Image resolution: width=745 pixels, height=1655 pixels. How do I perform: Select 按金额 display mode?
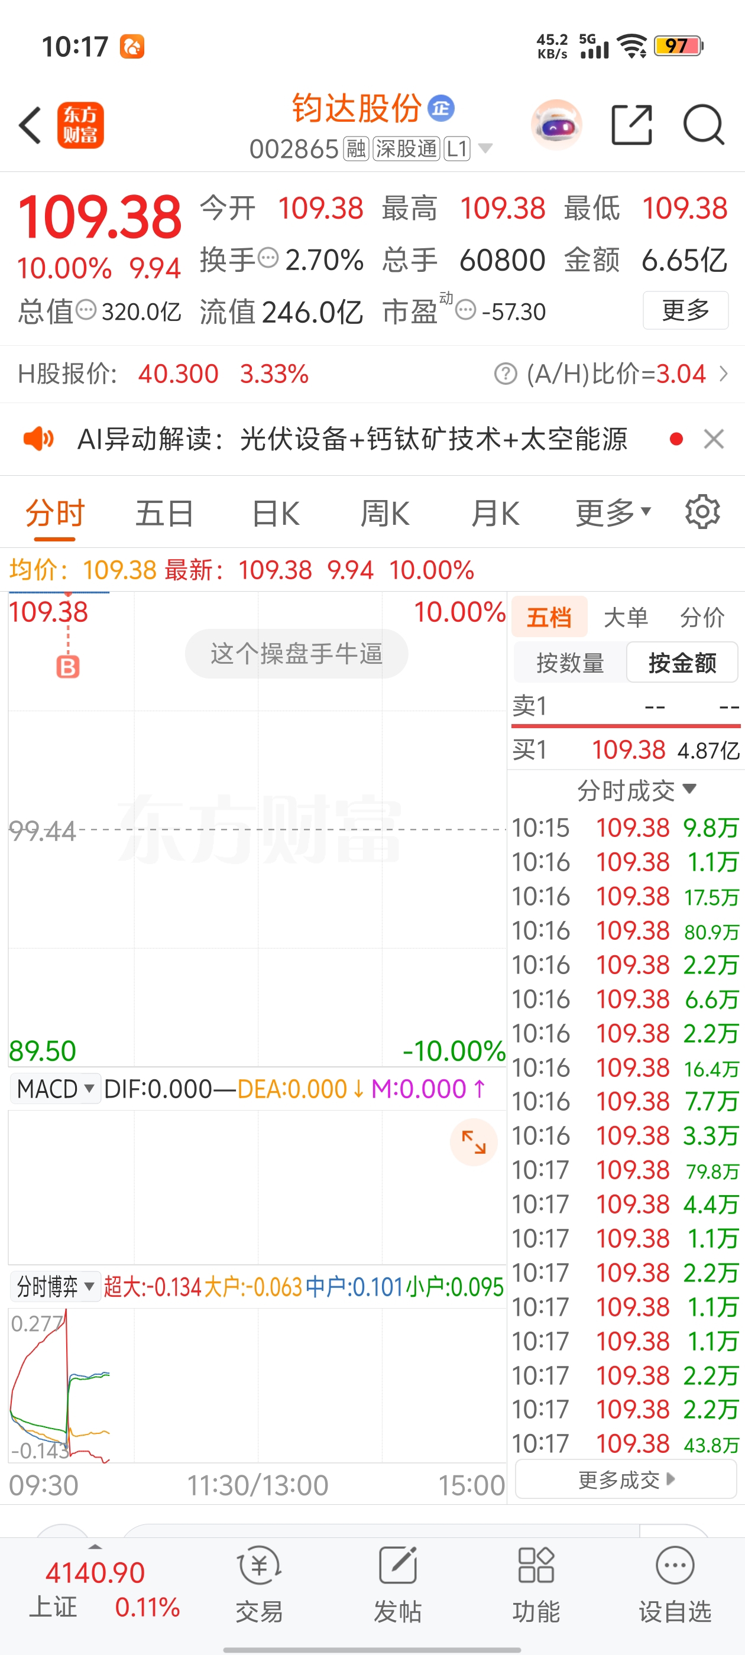point(682,663)
